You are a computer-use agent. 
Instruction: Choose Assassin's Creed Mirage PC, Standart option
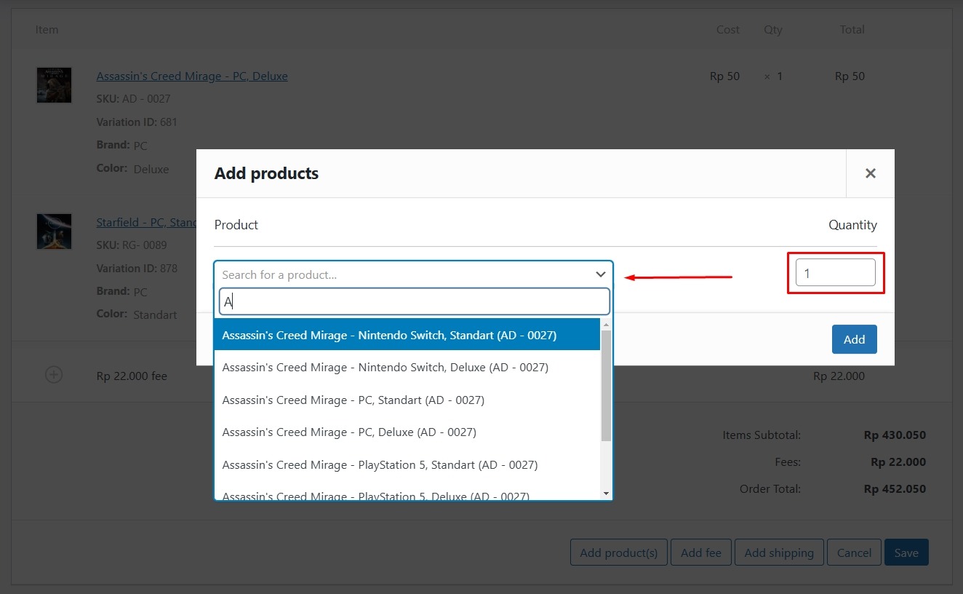point(407,400)
